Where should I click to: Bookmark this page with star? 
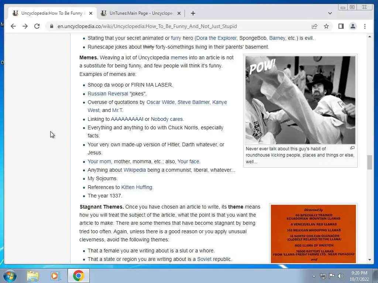click(x=326, y=26)
